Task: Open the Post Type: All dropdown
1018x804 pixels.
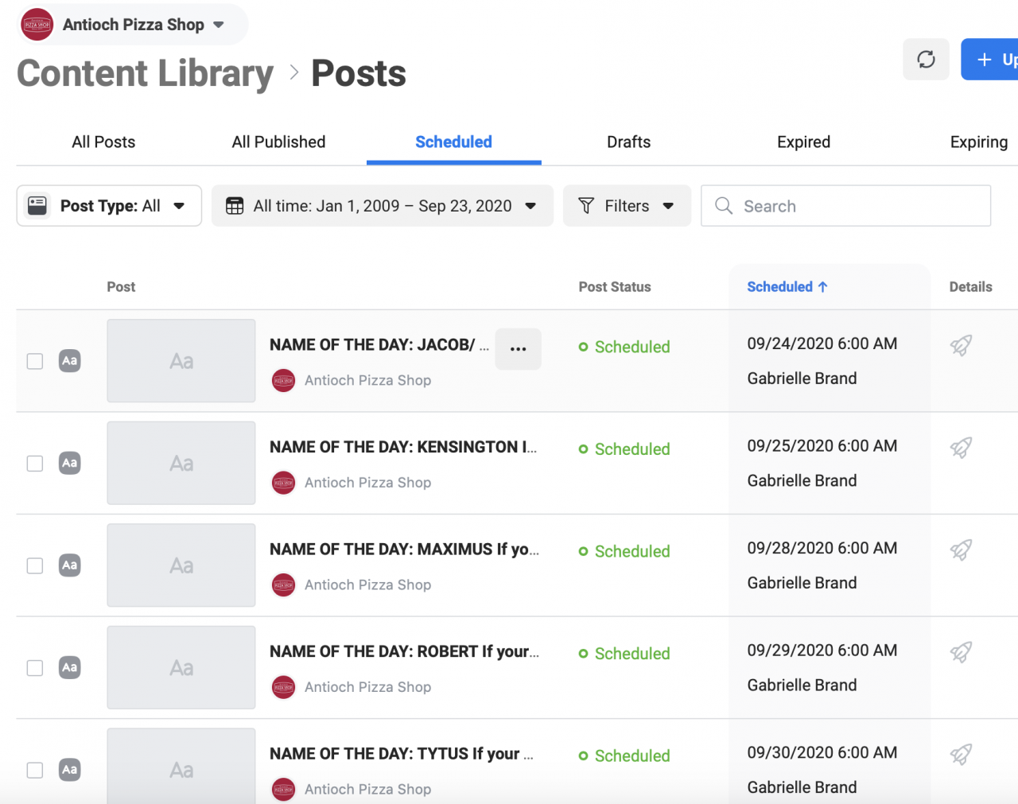Action: click(x=109, y=206)
